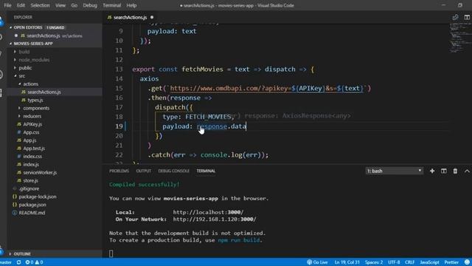Open APIKey.js file
This screenshot has width=472, height=266.
click(x=32, y=124)
